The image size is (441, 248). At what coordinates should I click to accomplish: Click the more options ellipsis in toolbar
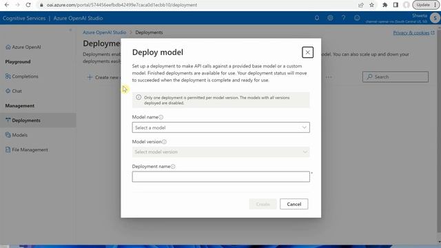tap(329, 77)
